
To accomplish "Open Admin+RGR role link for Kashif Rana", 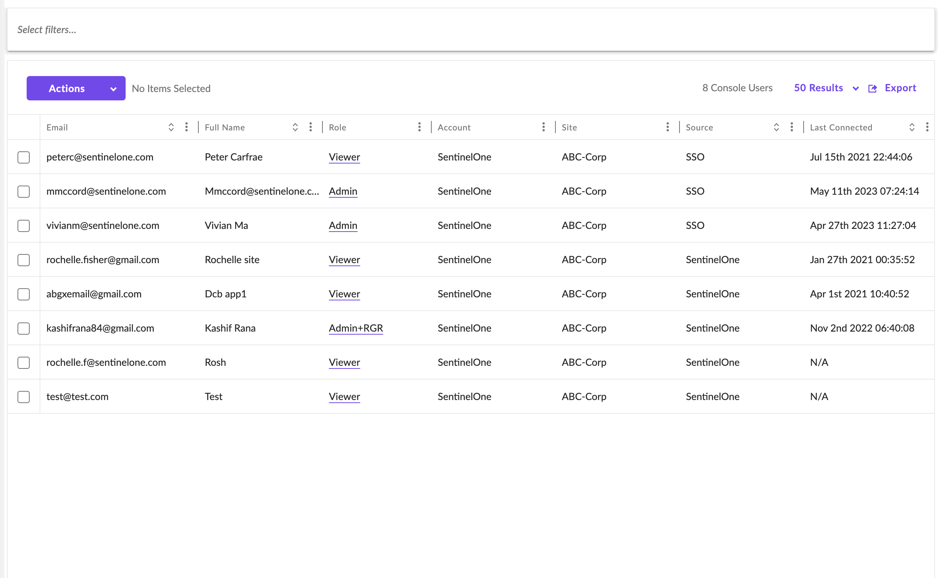I will click(356, 328).
